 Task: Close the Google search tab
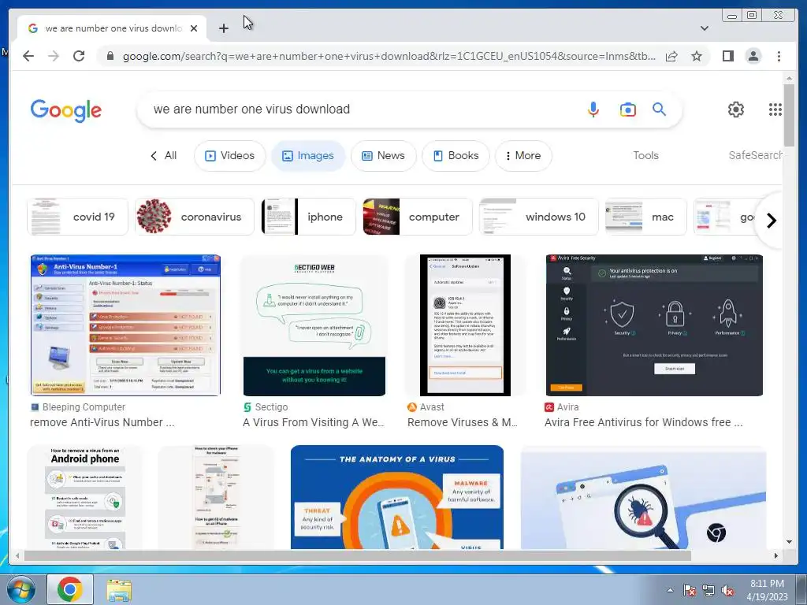pyautogui.click(x=194, y=28)
